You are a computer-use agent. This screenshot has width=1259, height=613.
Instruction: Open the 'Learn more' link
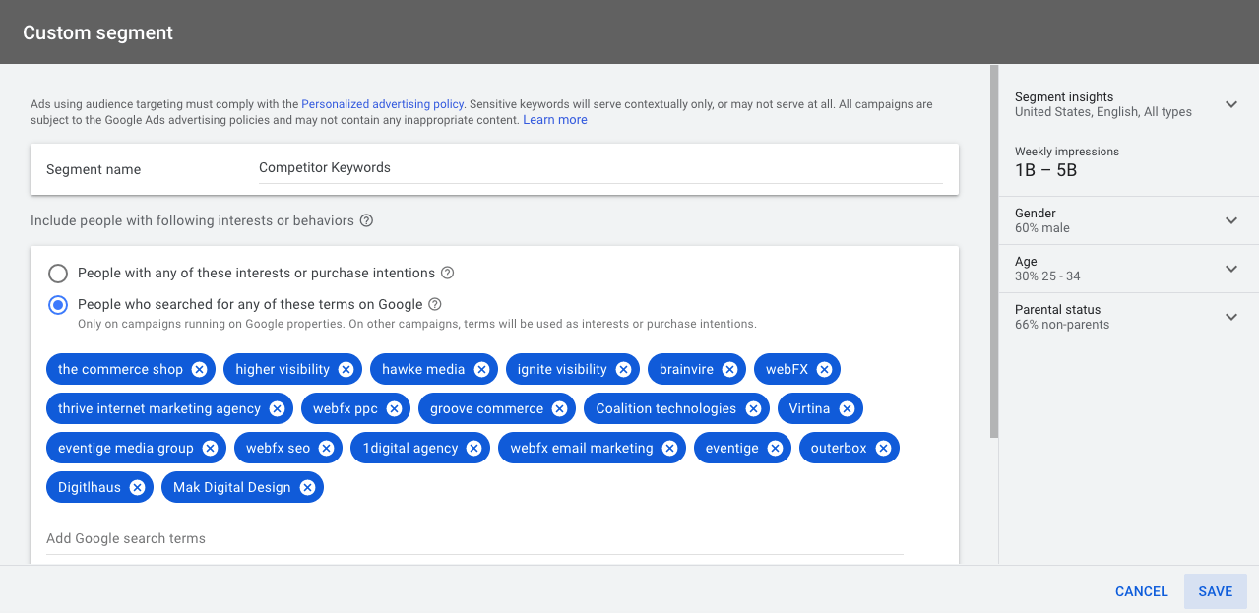[555, 120]
